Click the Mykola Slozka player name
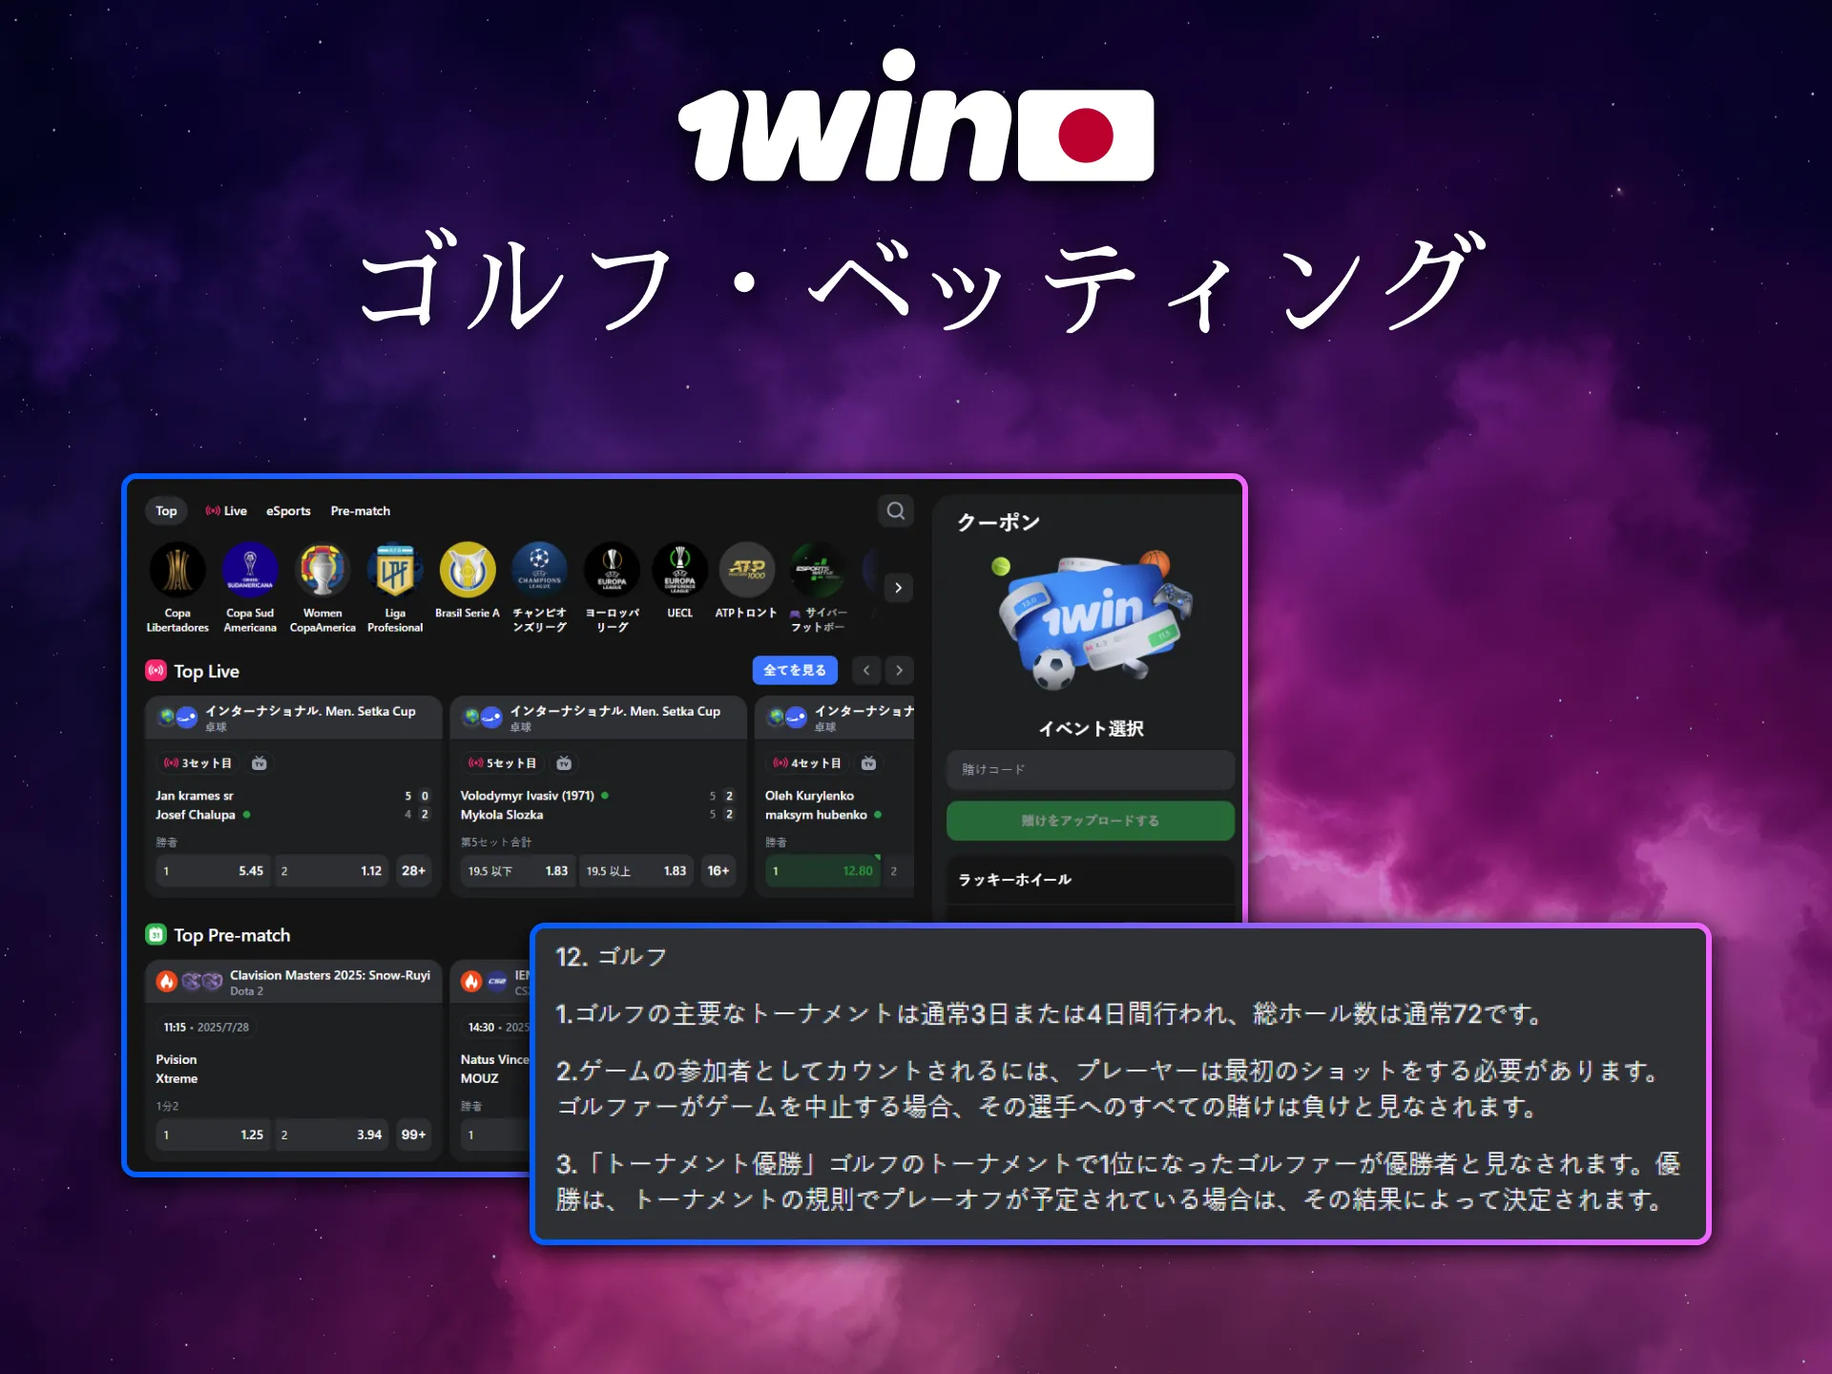 502,815
